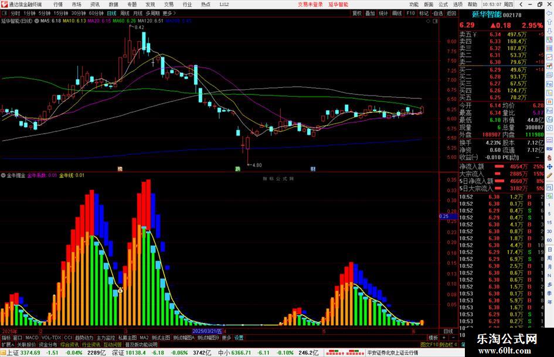554x357 pixels.
Task: Open 更多 indicator templates list
Action: [x=226, y=338]
